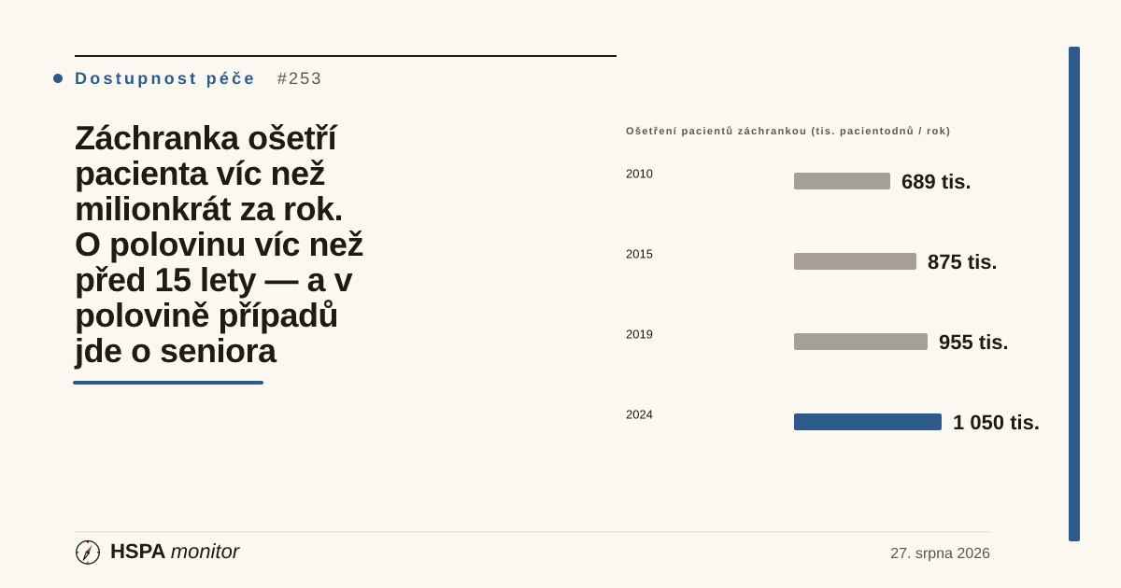Select the 2015 gray bar
The width and height of the screenshot is (1121, 588).
[855, 261]
